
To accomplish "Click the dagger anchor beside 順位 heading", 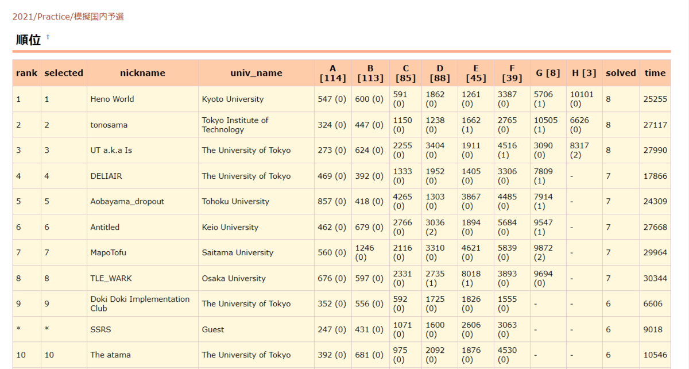I will point(48,37).
